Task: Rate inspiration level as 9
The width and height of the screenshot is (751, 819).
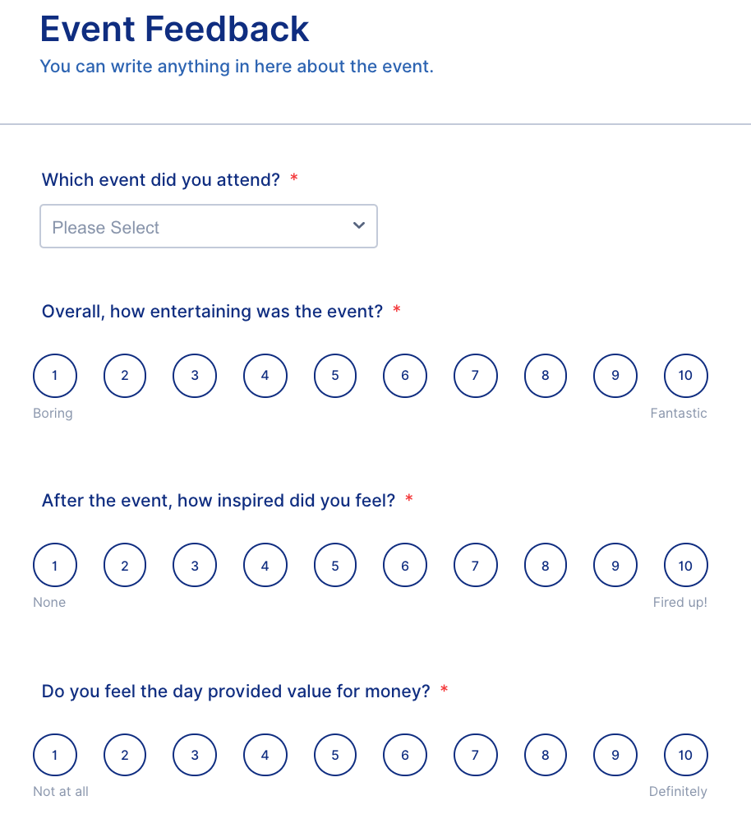Action: tap(615, 565)
